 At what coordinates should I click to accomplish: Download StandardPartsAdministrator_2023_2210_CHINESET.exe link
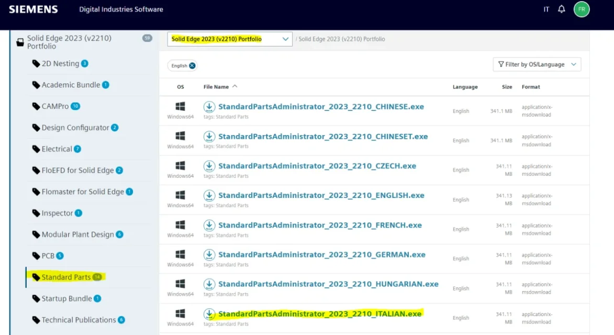[323, 136]
